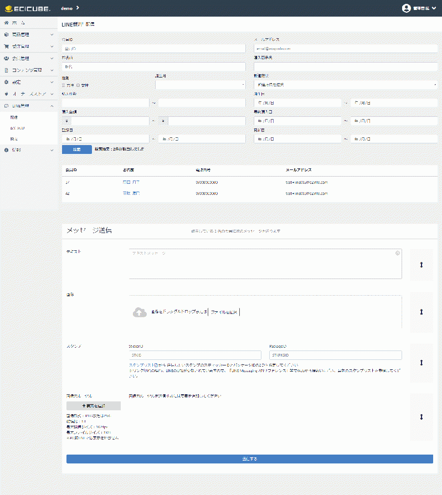
Task: Click the order management cart icon
Action: tap(6, 47)
